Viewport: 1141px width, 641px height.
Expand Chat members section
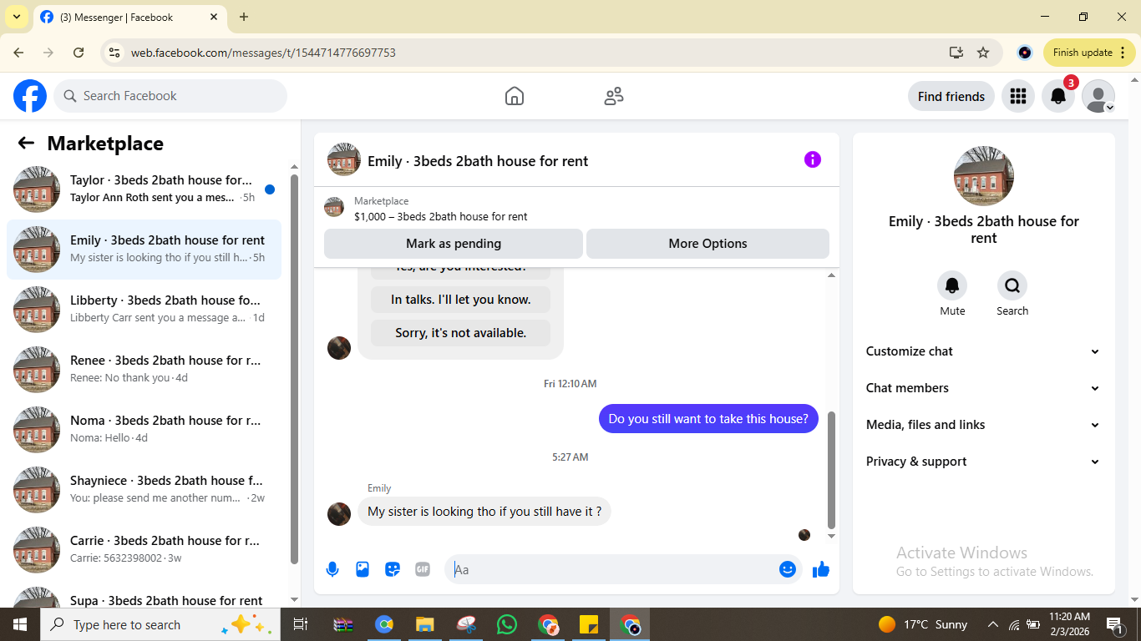(x=983, y=388)
